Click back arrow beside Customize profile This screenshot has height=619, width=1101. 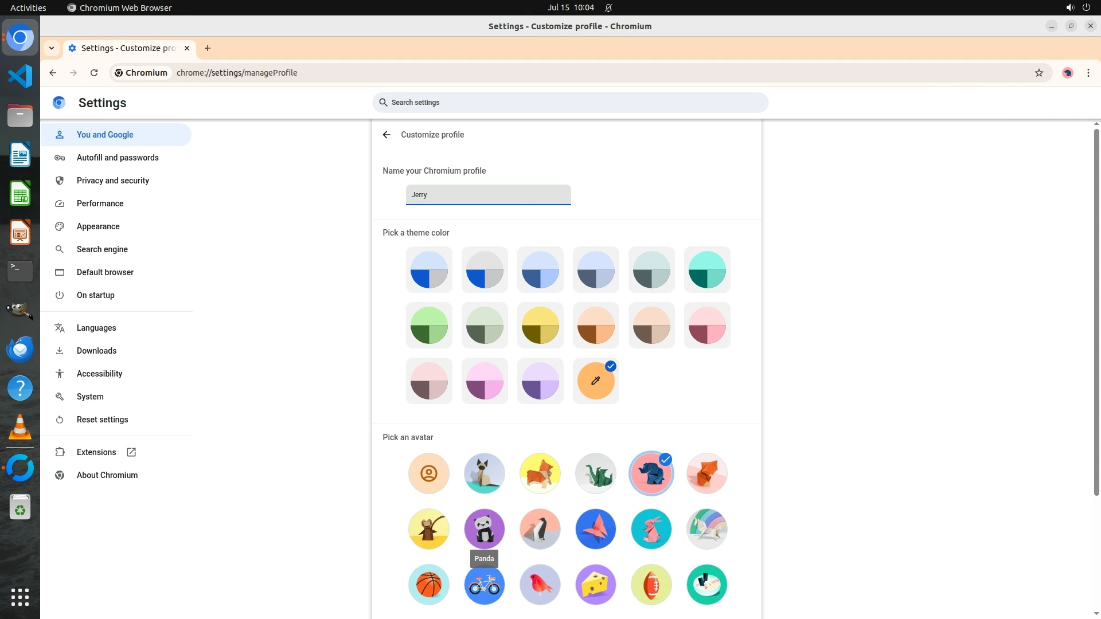[386, 135]
